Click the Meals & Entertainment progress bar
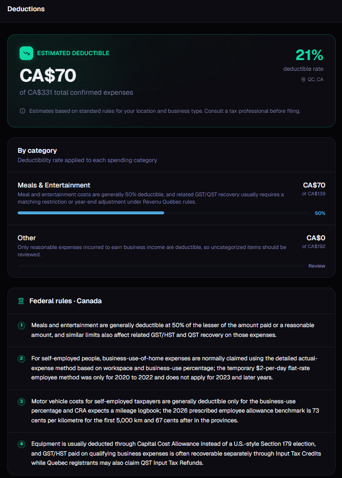 (x=91, y=213)
